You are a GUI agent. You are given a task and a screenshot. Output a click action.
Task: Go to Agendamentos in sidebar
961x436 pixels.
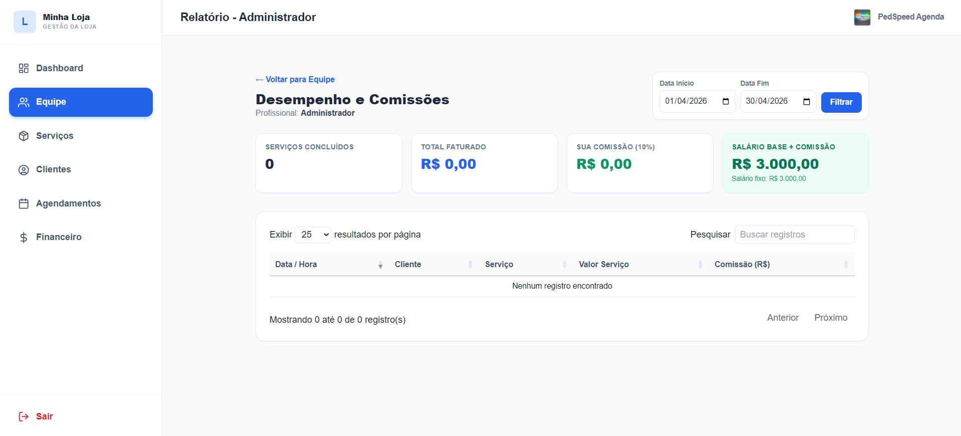click(x=68, y=203)
